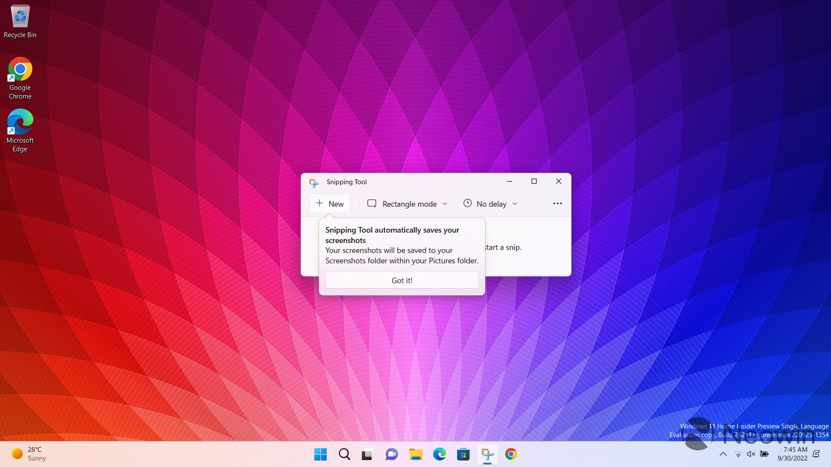Open File Explorer from the taskbar
This screenshot has width=831, height=467.
coord(415,454)
